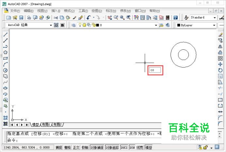Select the Hatch tool
Screen dimensions: 226x152
click(x=5, y=118)
